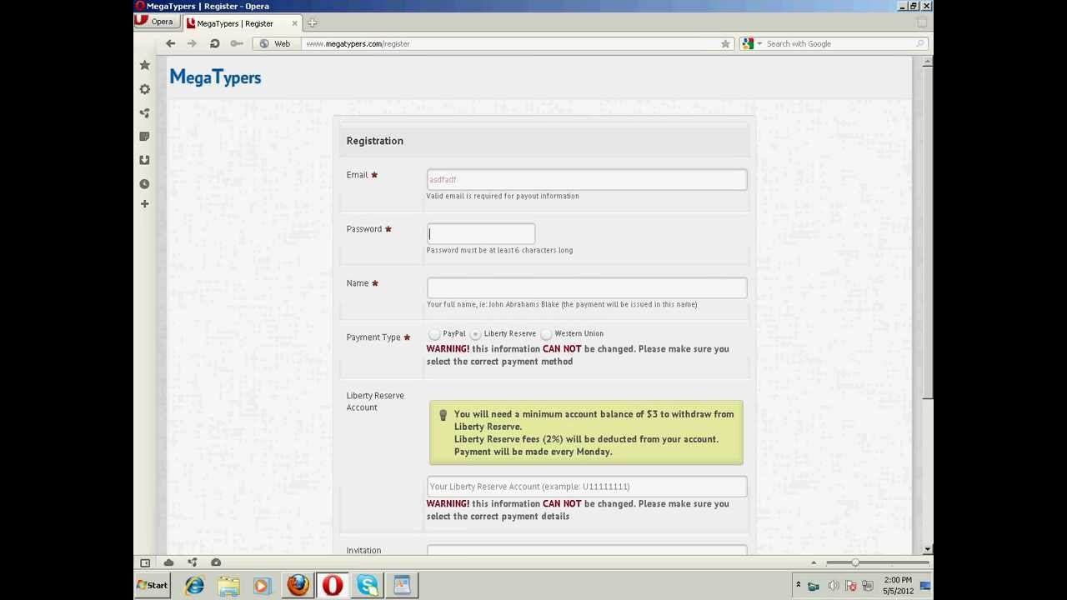Open the Opera main menu button
Image resolution: width=1067 pixels, height=600 pixels.
click(x=156, y=22)
